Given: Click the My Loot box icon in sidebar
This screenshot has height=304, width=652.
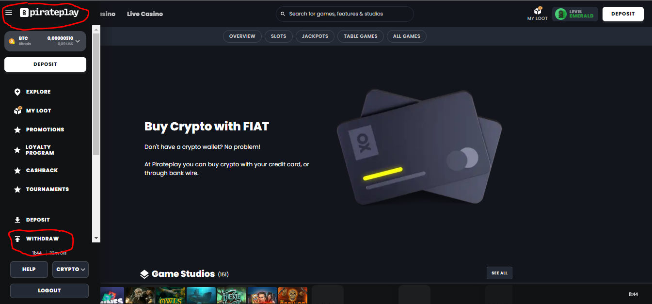Looking at the screenshot, I should [x=18, y=111].
